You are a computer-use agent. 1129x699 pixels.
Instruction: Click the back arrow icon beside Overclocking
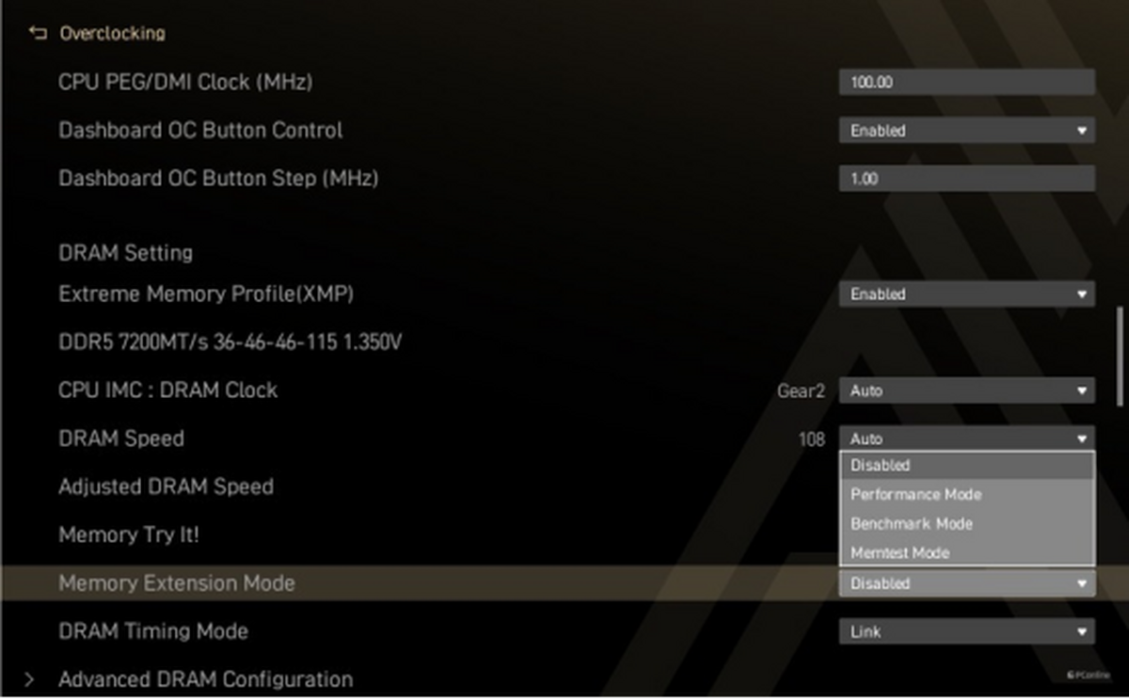38,33
